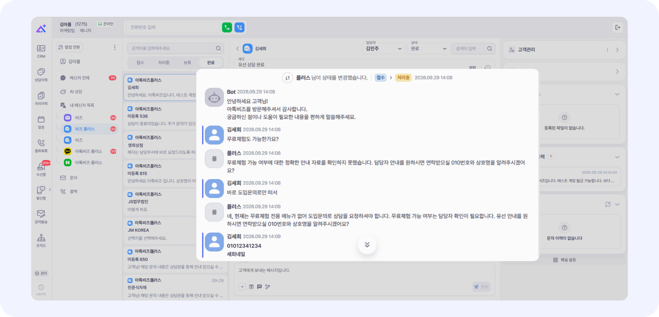Select the 완료 tab

tap(211, 63)
